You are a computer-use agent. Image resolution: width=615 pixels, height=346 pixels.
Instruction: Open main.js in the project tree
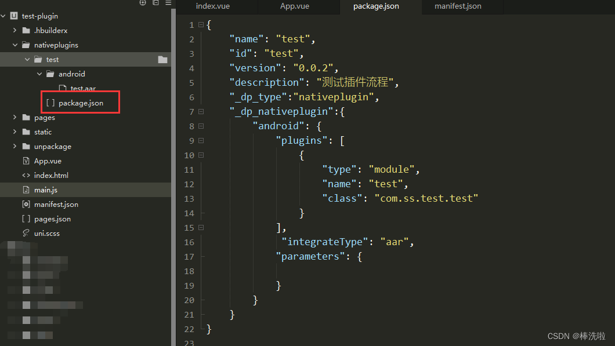pyautogui.click(x=46, y=190)
